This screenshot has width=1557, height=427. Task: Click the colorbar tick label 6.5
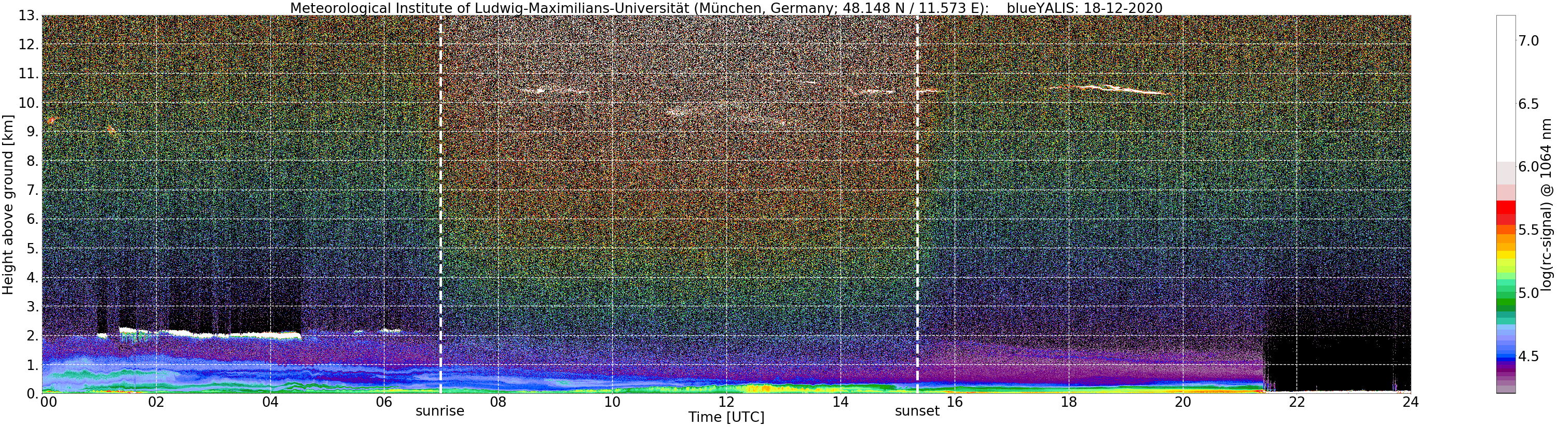pyautogui.click(x=1528, y=104)
